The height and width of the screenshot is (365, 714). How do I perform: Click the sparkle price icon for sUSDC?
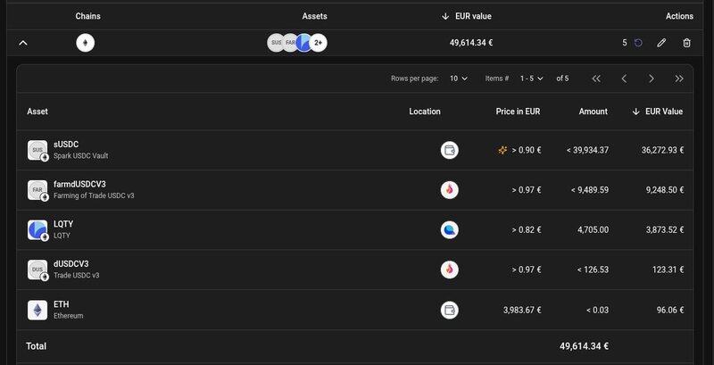(502, 150)
